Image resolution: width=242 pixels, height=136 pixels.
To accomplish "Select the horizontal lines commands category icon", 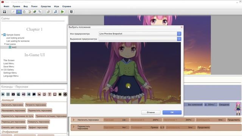I will [8, 94].
